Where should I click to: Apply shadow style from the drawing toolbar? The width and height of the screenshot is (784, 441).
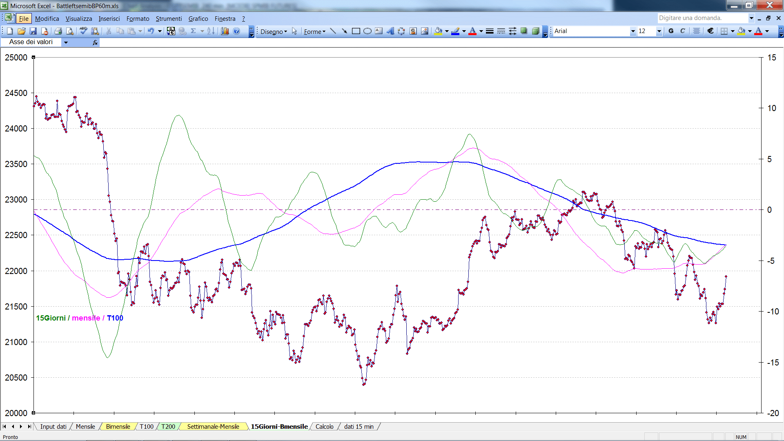(x=524, y=31)
